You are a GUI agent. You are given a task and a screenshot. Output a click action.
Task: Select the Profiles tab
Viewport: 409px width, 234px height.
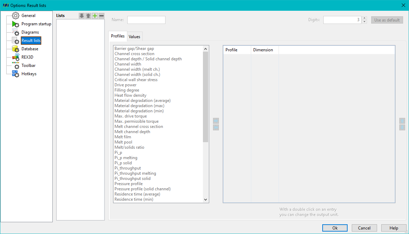[x=118, y=36]
